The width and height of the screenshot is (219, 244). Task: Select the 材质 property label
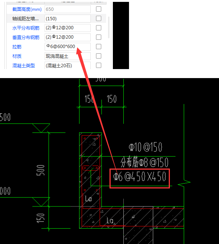click(17, 56)
